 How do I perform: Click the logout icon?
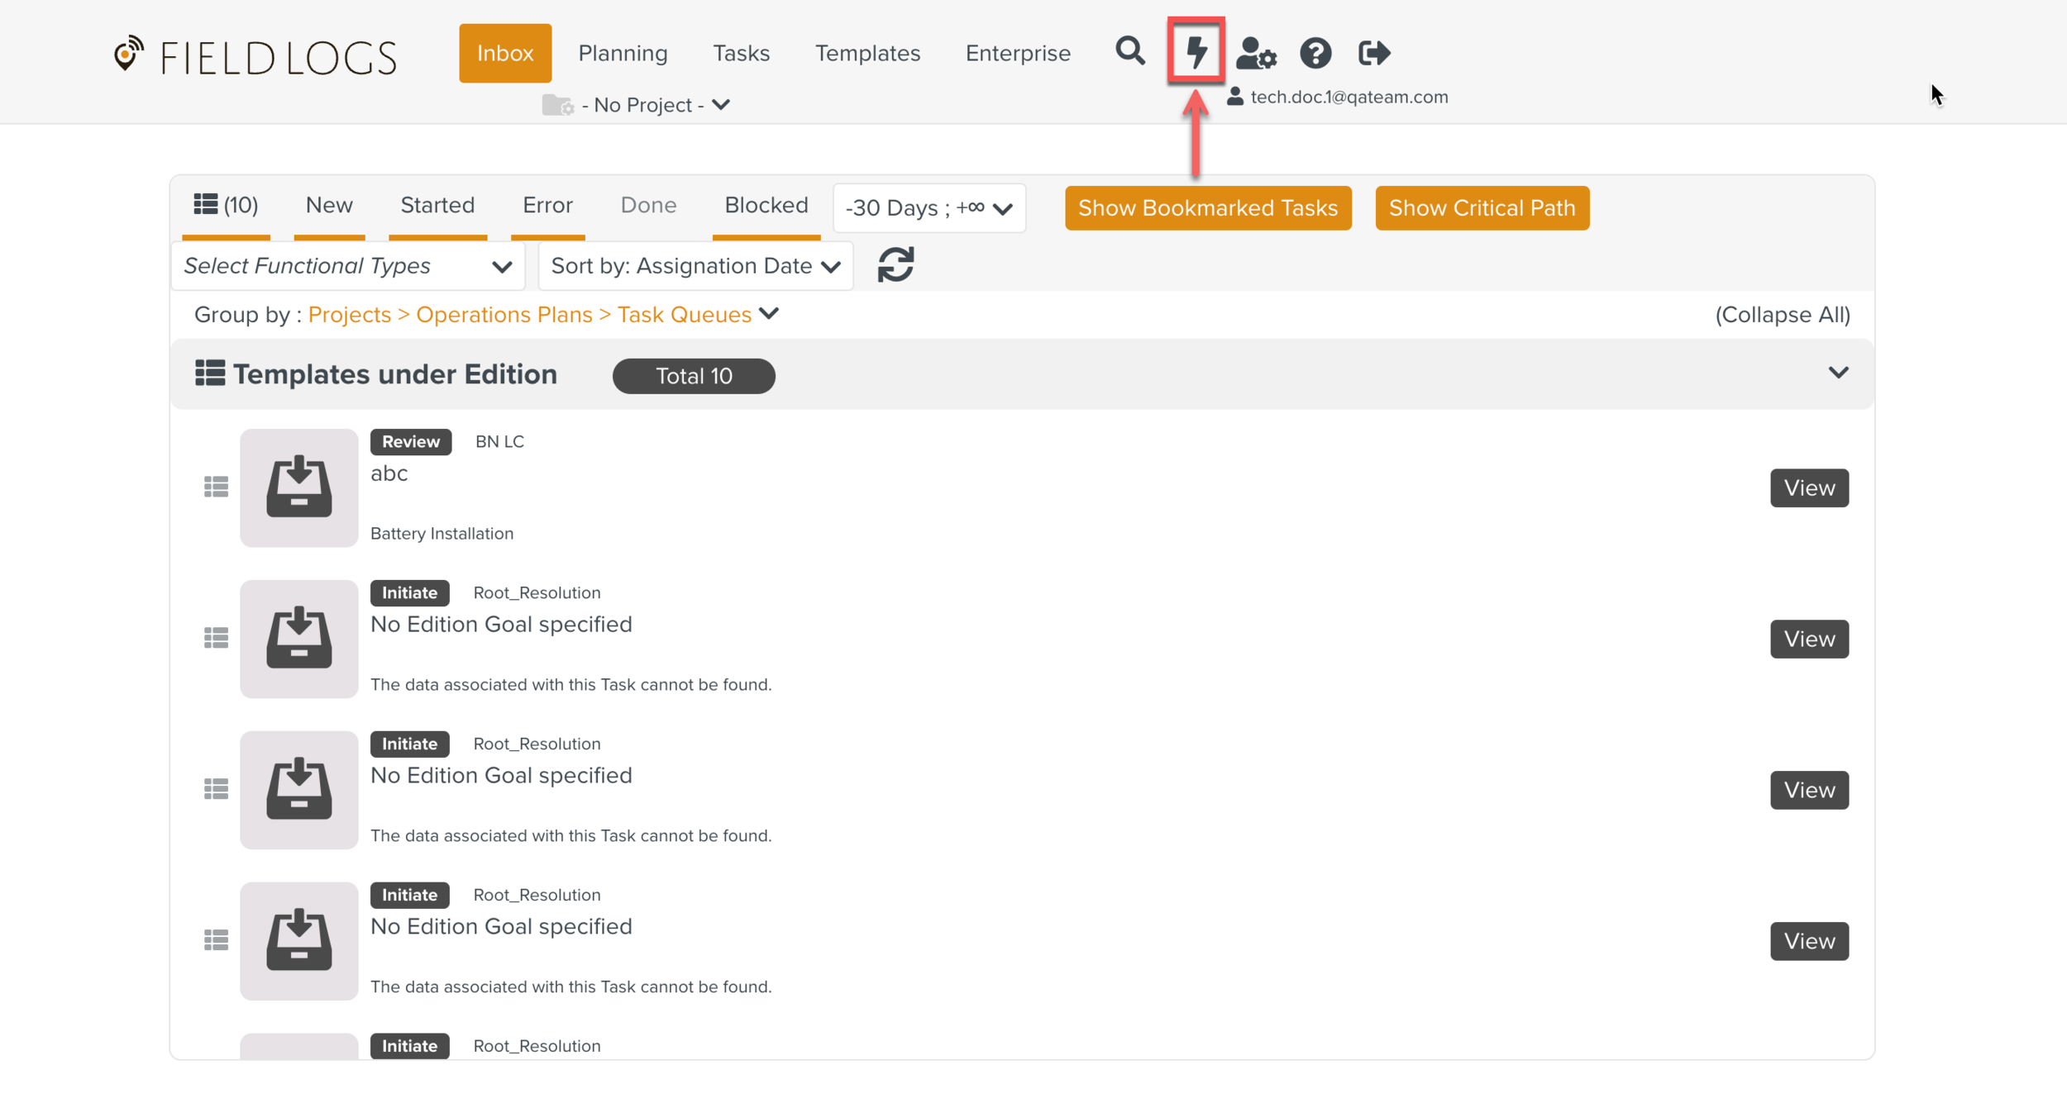pos(1374,54)
